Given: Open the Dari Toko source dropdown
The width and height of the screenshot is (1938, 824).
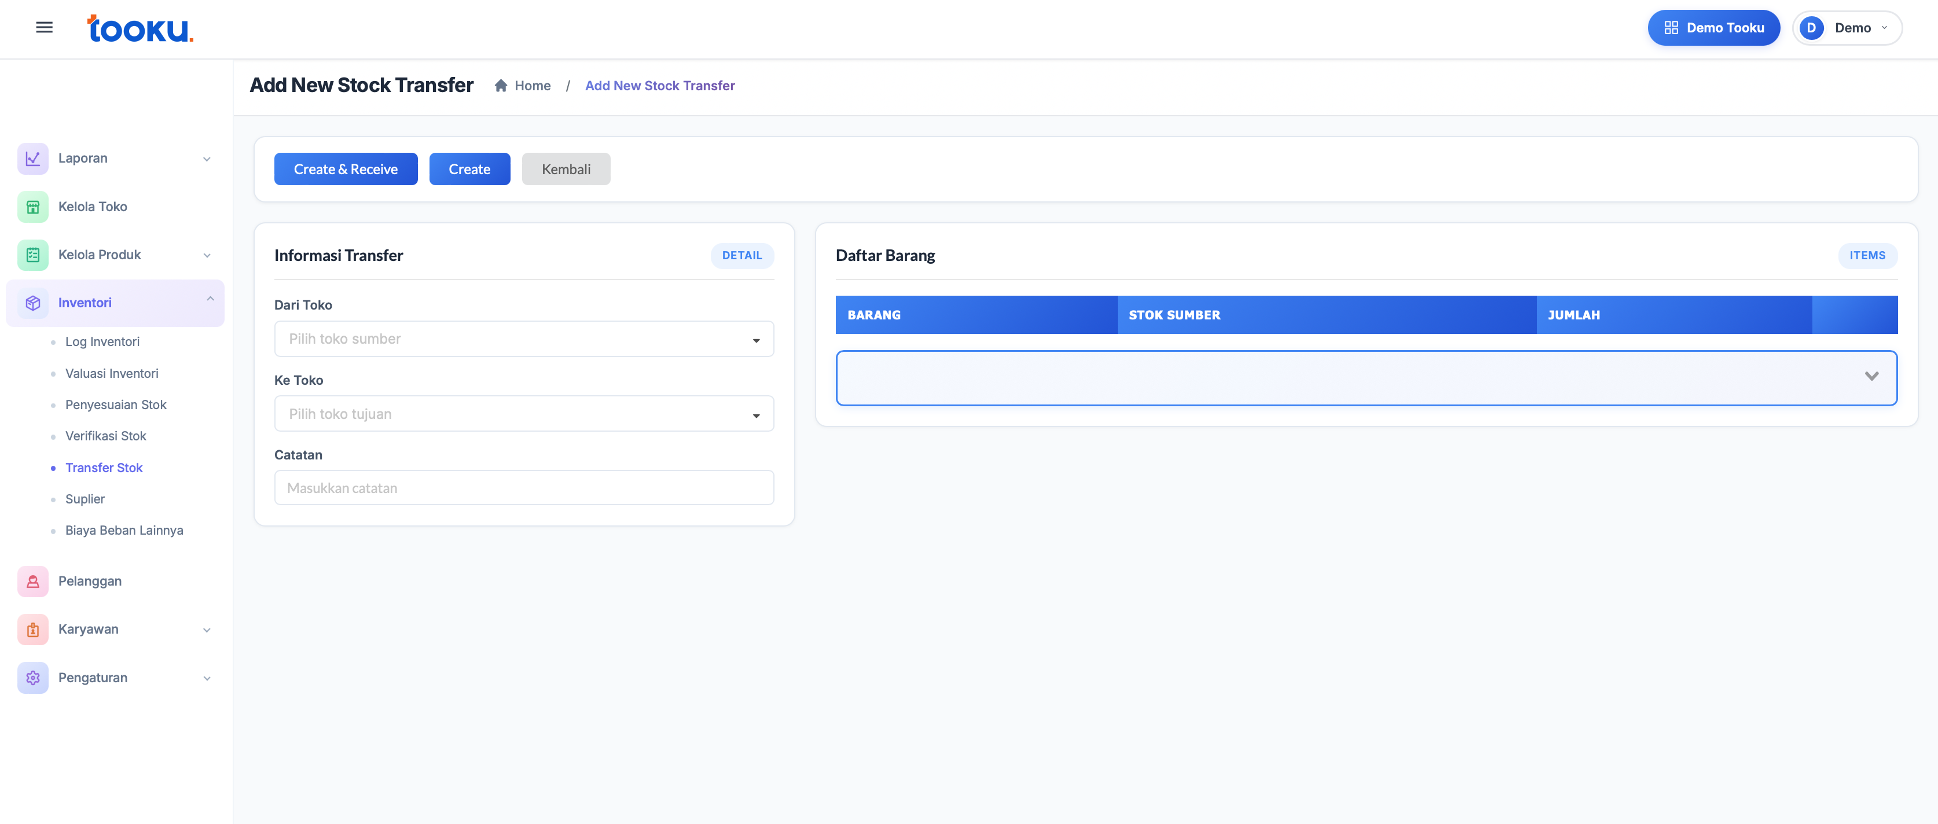Looking at the screenshot, I should [x=524, y=339].
